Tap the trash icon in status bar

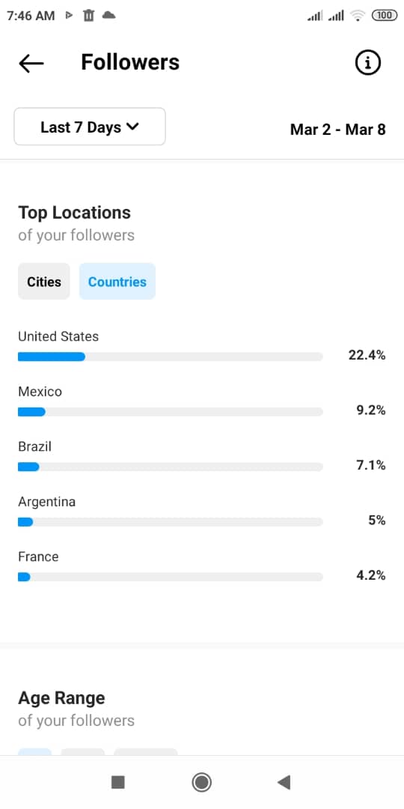point(88,16)
